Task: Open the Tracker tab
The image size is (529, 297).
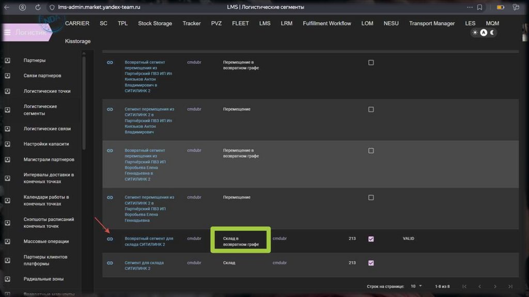Action: coord(192,23)
